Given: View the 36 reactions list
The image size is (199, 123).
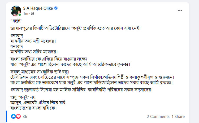Looking at the screenshot, I should click(x=25, y=116).
